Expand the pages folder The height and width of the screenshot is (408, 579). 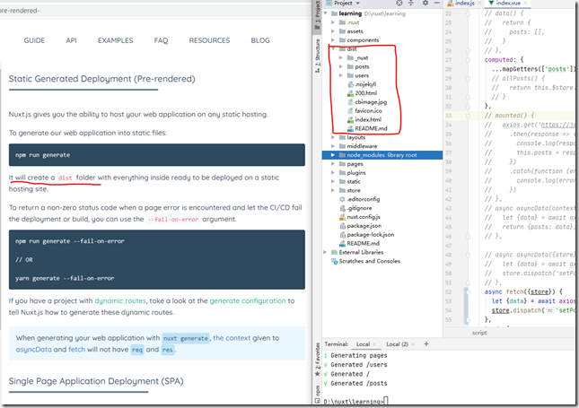click(333, 164)
